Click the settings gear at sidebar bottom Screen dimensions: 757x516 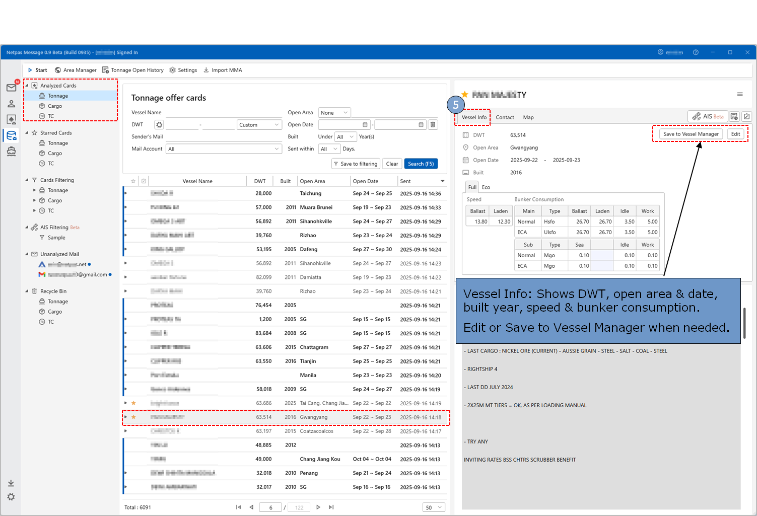11,497
